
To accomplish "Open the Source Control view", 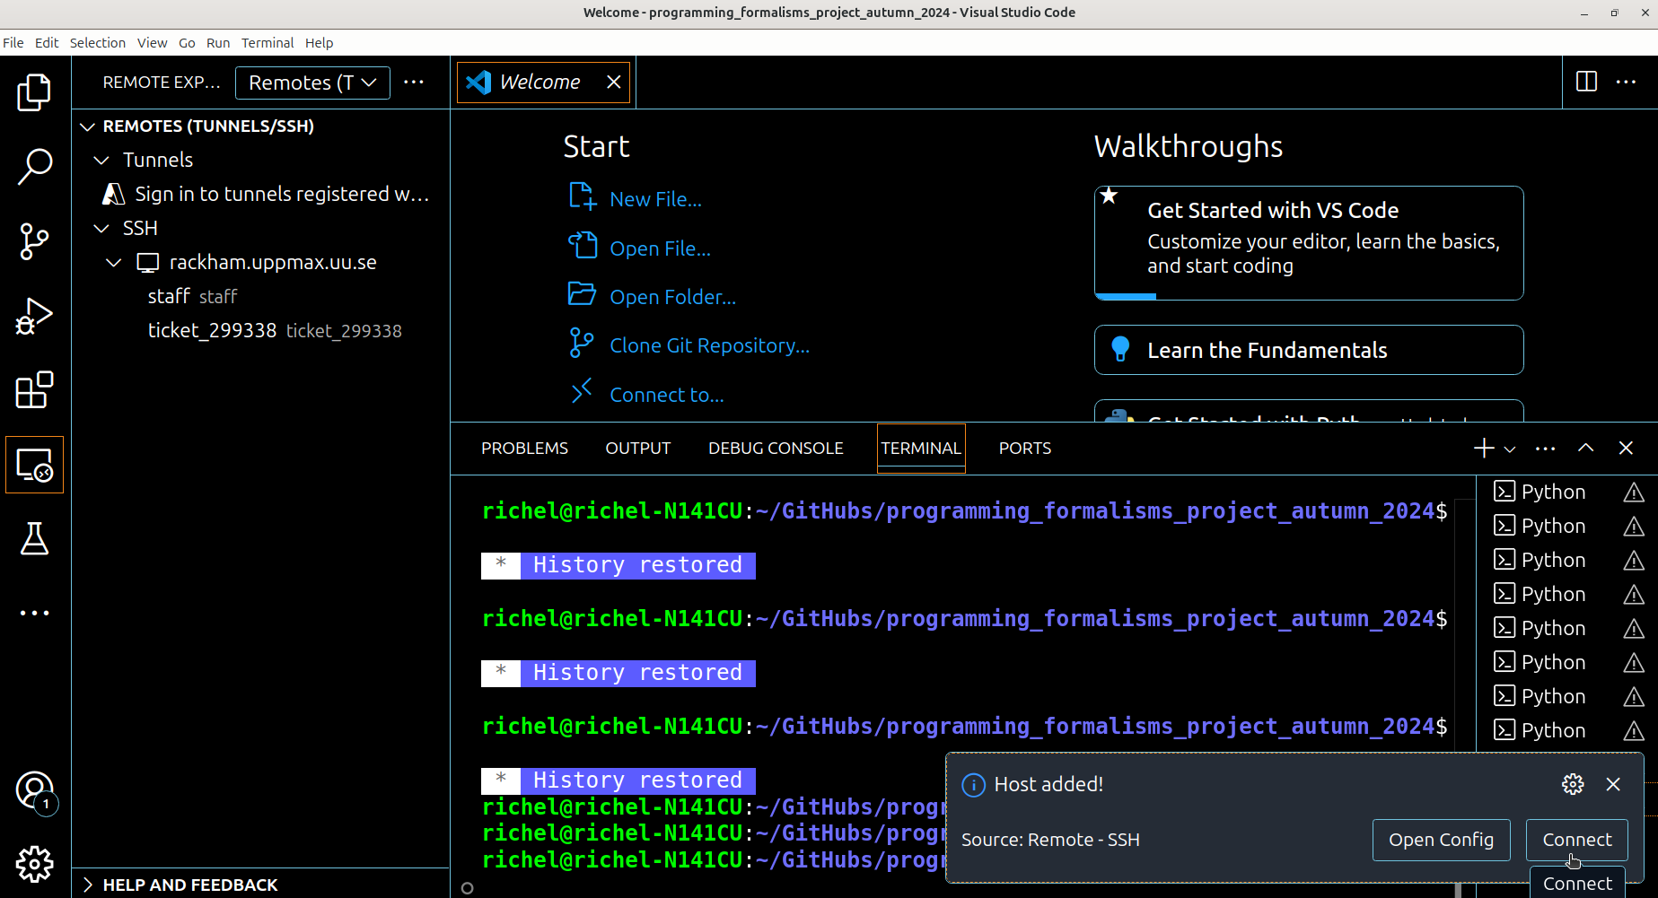I will (34, 241).
